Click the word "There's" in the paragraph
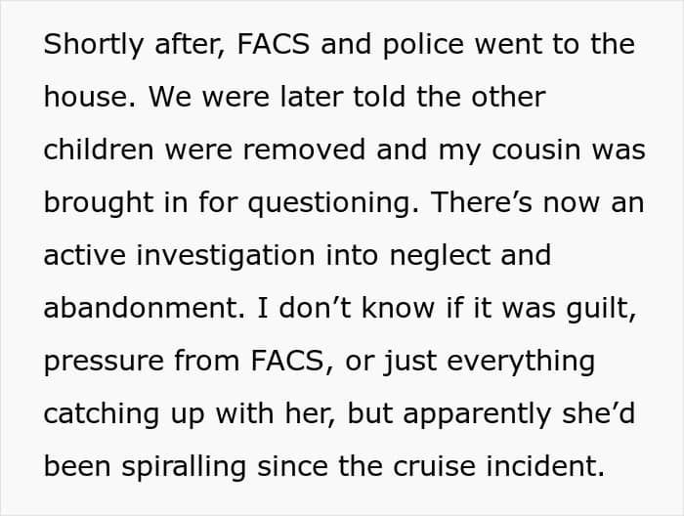Viewport: 684px width, 516px height. click(x=481, y=202)
